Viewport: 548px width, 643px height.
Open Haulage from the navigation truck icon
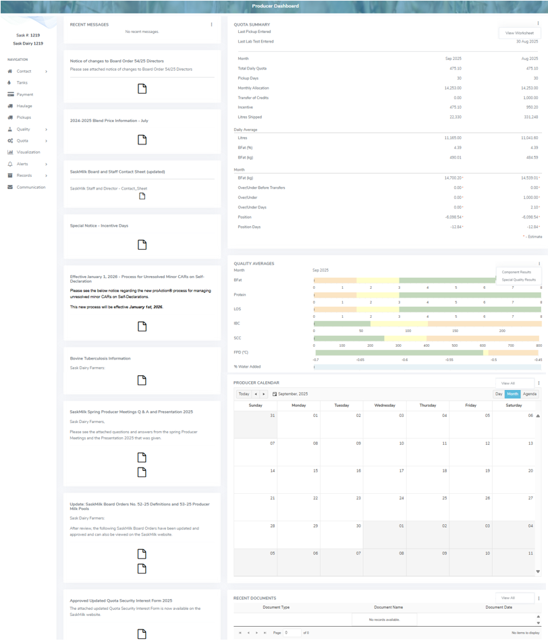click(x=10, y=106)
